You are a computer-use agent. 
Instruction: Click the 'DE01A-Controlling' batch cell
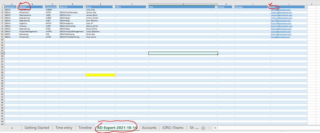[73, 26]
